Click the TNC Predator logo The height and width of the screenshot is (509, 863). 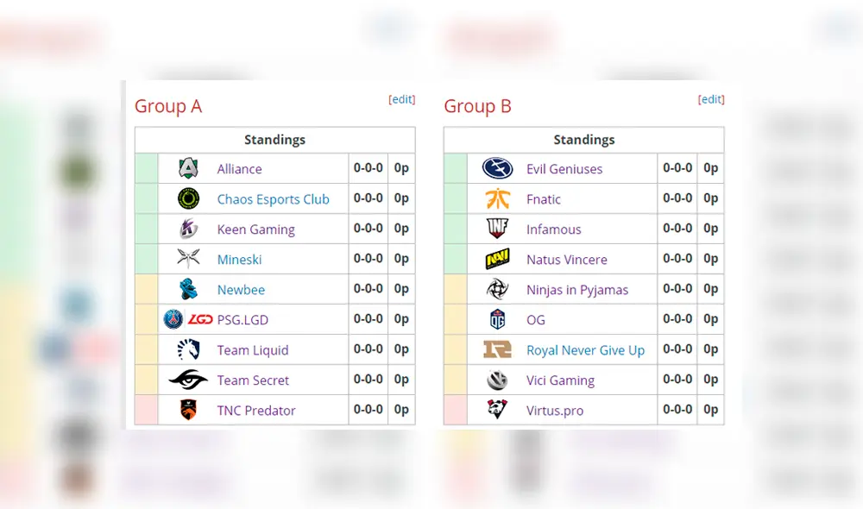(187, 410)
